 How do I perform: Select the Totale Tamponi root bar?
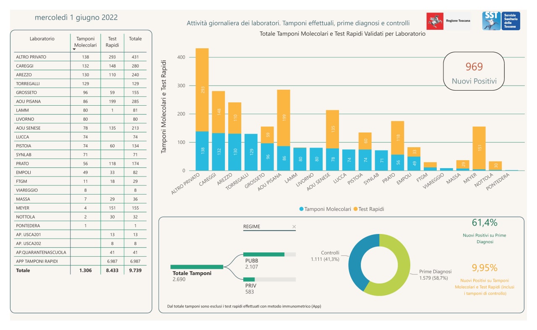pyautogui.click(x=197, y=267)
